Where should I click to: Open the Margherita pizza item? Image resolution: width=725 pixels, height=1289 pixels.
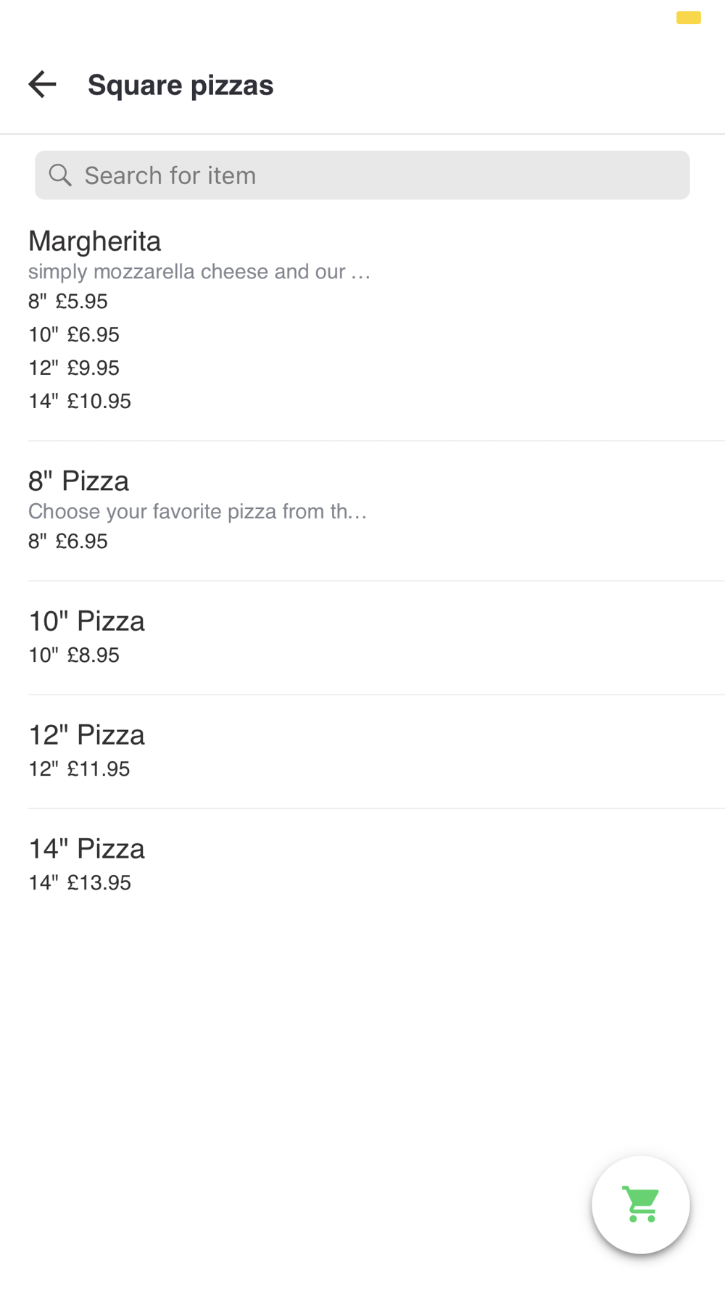[x=95, y=241]
